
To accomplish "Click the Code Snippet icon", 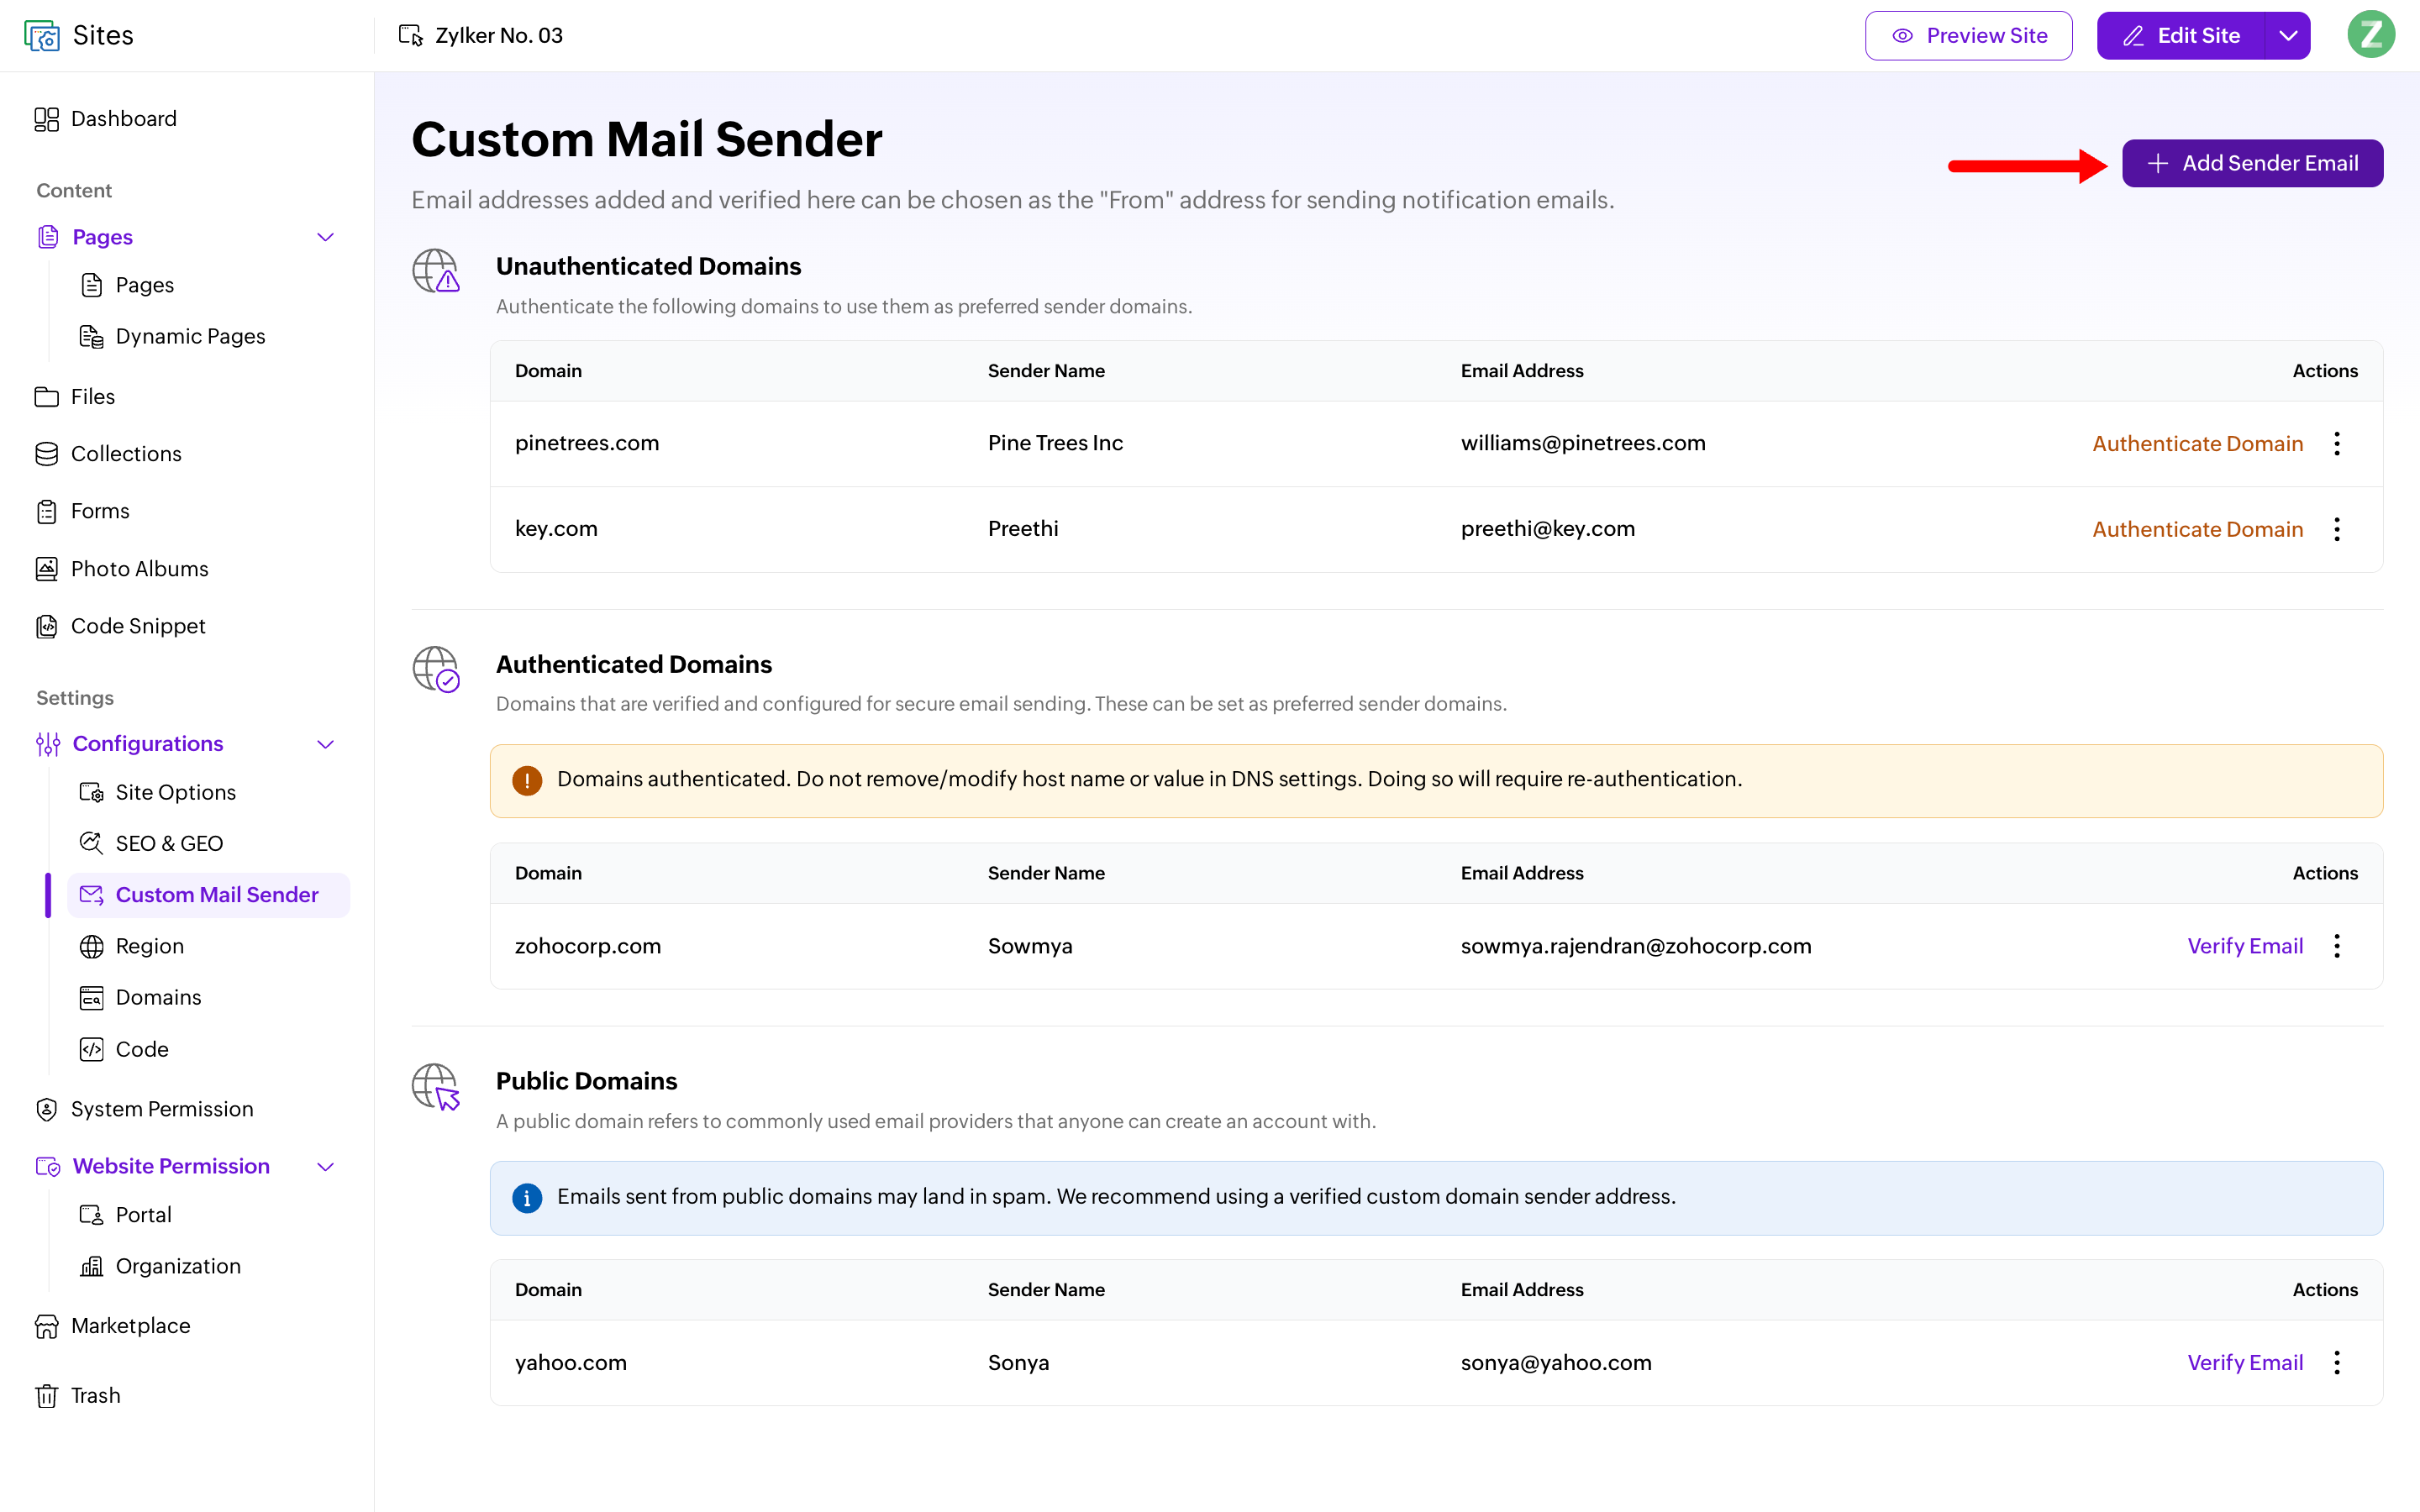I will coord(46,626).
